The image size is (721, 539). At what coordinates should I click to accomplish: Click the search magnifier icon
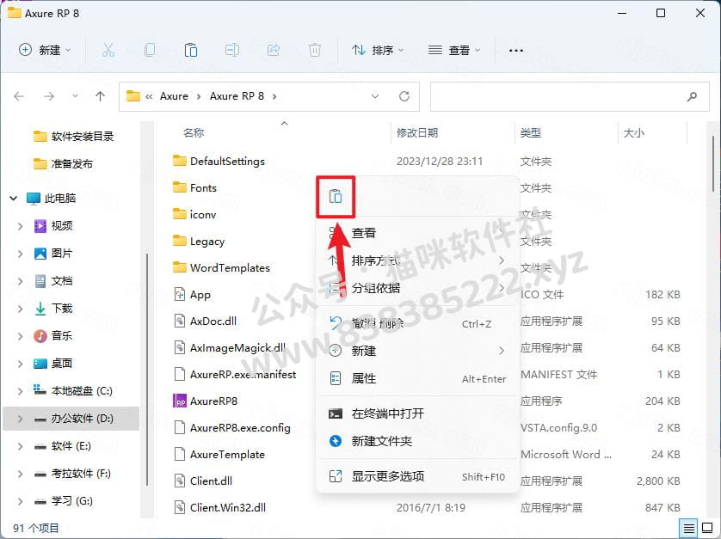point(692,96)
